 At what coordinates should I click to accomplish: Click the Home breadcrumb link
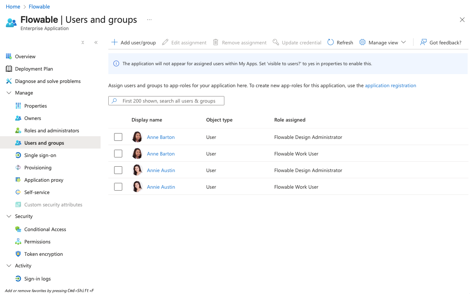coord(13,7)
